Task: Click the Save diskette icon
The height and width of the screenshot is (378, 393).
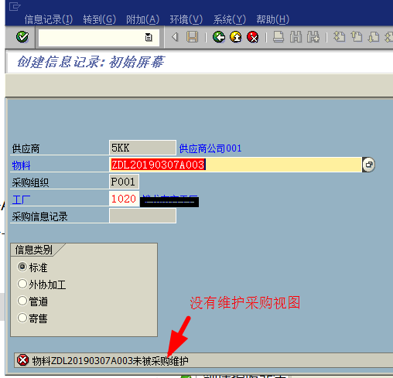Action: tap(193, 37)
